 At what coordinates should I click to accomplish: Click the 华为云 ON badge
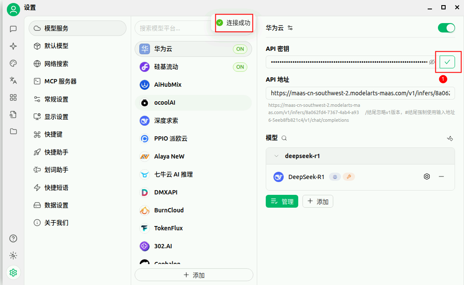click(x=240, y=49)
